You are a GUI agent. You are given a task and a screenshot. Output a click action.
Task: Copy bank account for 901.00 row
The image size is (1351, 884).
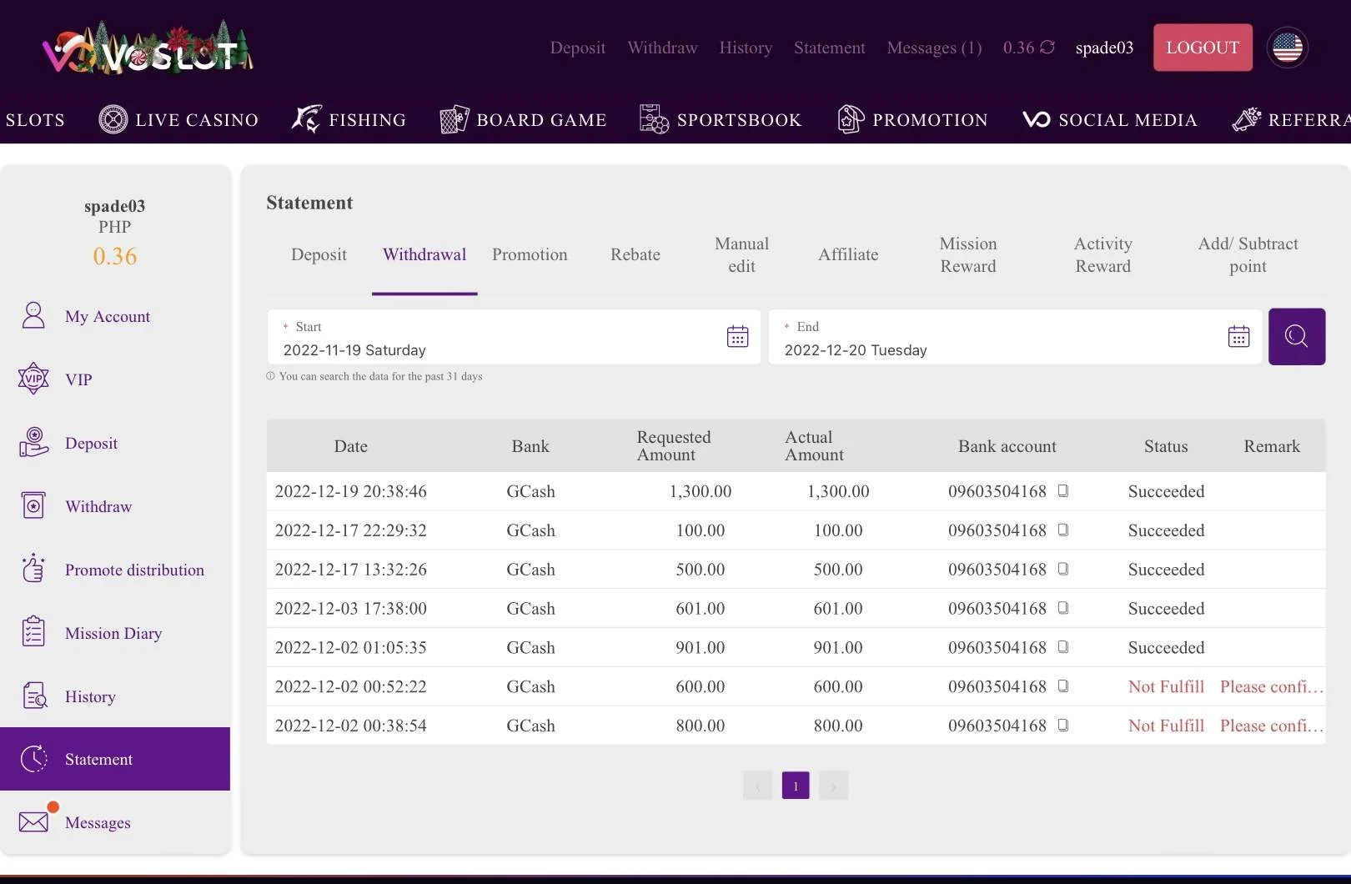tap(1063, 647)
